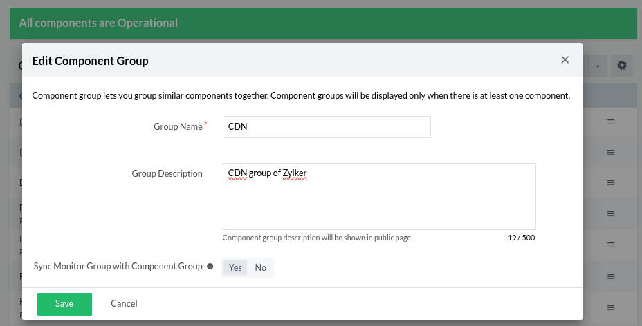This screenshot has width=642, height=326.
Task: Cancel editing the component group
Action: (124, 303)
